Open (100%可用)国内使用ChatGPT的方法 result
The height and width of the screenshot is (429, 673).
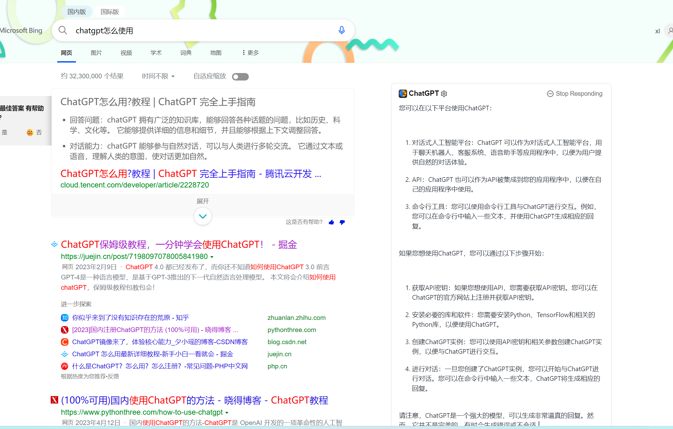[195, 400]
